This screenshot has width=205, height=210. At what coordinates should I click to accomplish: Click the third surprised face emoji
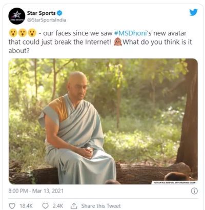coord(32,33)
